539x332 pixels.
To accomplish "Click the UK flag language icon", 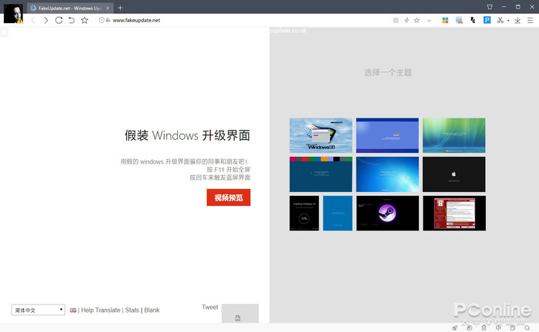I will pyautogui.click(x=73, y=310).
